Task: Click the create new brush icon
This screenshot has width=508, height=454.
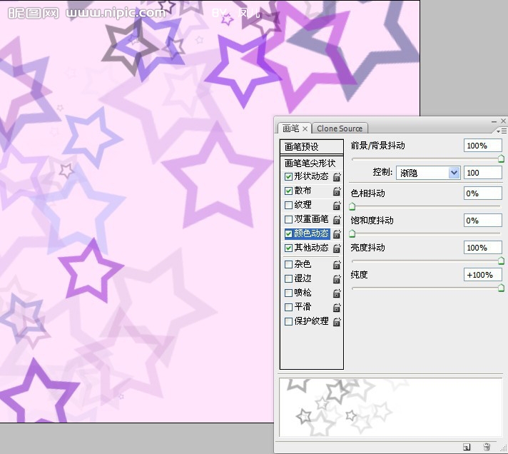Action: 467,447
